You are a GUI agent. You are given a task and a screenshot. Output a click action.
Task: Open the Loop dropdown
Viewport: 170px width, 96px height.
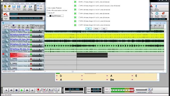[x=58, y=90]
